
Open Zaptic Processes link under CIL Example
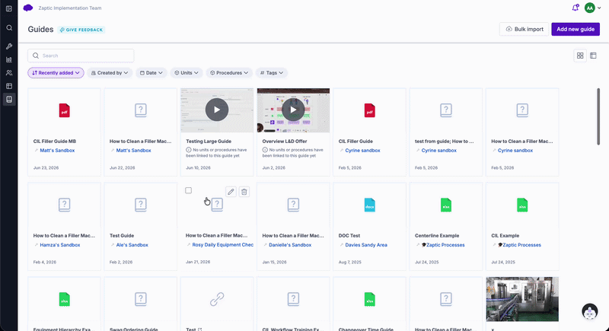pos(519,245)
